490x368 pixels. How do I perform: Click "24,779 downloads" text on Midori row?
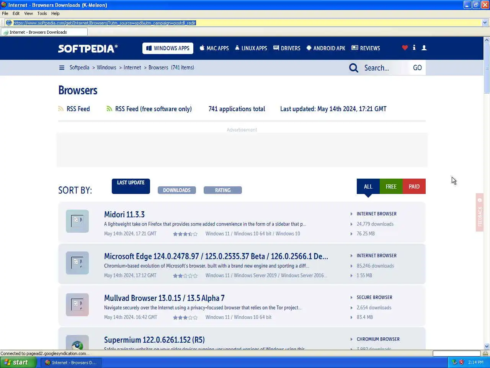pyautogui.click(x=375, y=224)
